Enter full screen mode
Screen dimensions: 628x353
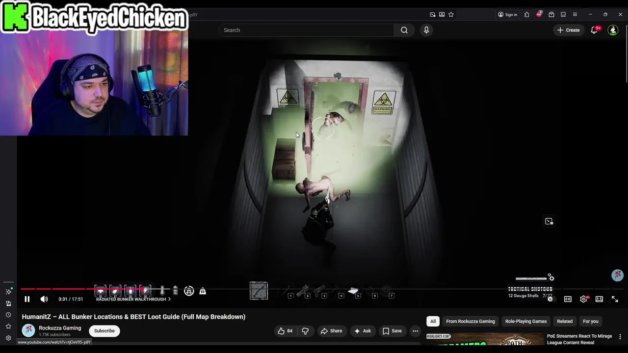(615, 299)
